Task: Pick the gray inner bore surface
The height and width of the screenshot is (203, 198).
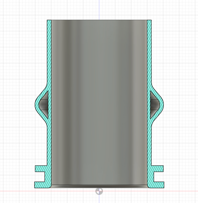Action: 99,102
